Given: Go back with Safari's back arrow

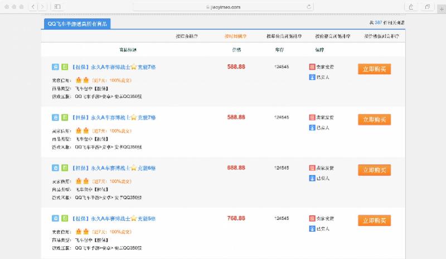Looking at the screenshot, I should pos(33,7).
